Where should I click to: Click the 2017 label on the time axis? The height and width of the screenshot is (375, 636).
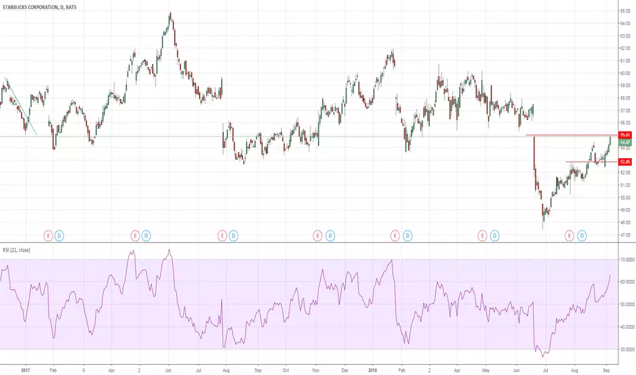(x=25, y=370)
